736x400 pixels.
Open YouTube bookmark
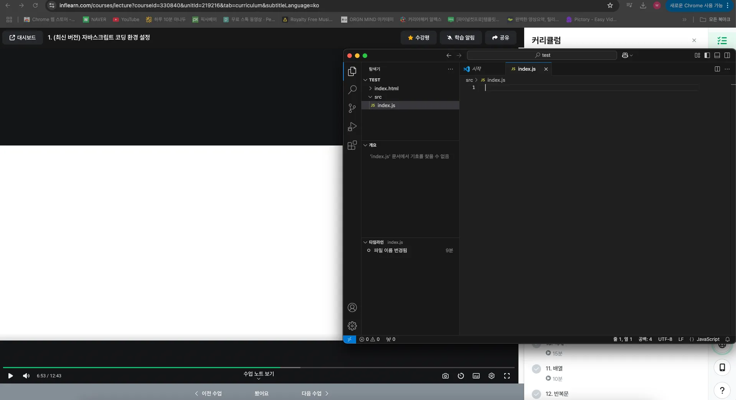(126, 19)
